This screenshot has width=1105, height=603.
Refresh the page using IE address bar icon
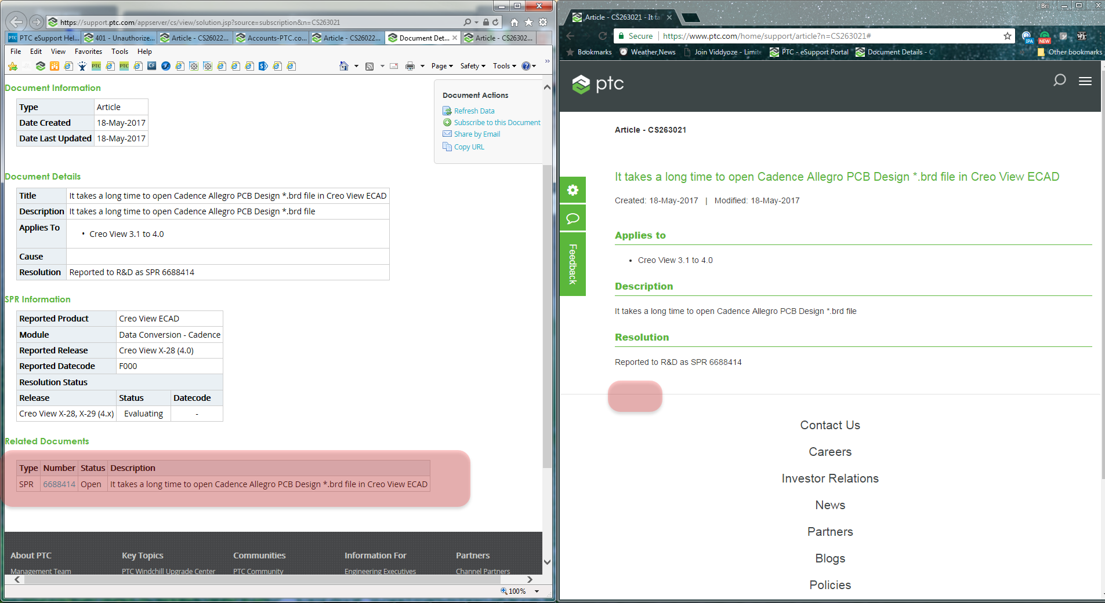tap(495, 22)
